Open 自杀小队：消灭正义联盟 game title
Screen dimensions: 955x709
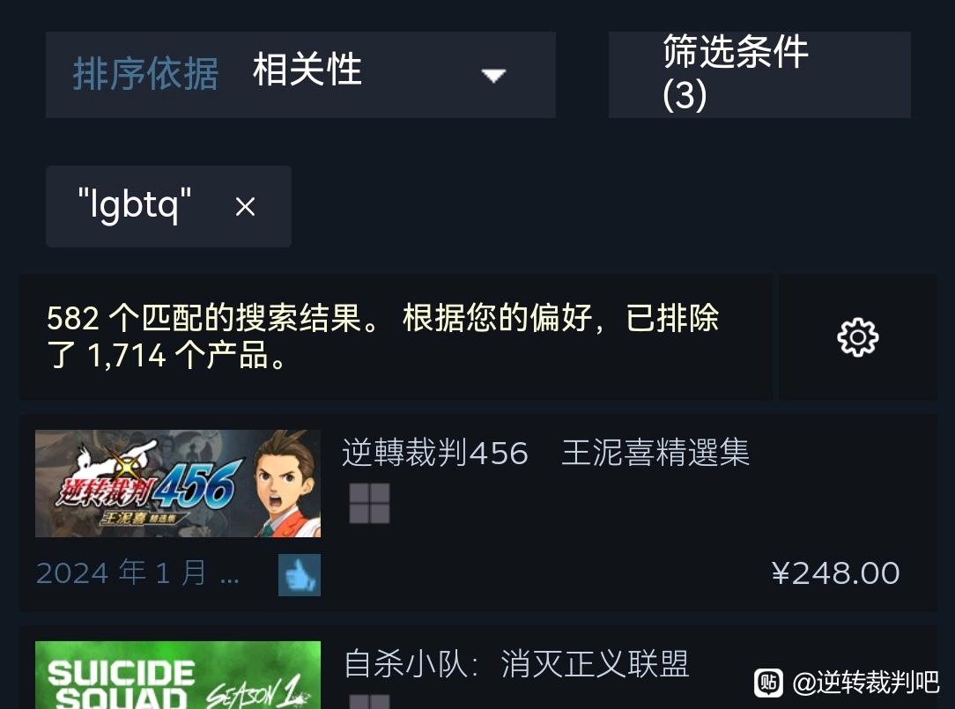(516, 664)
